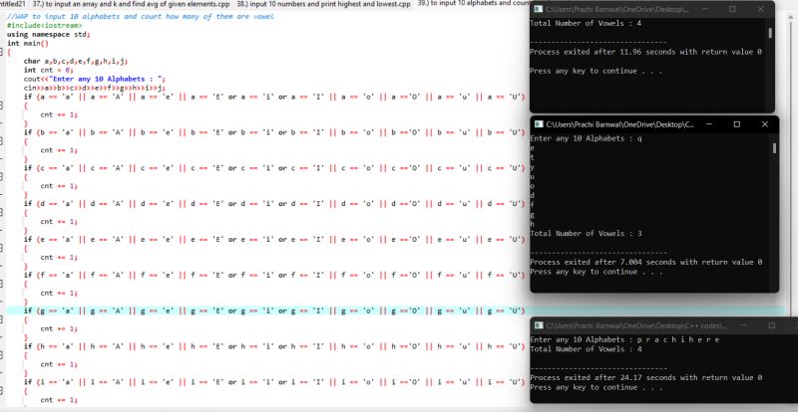Click the cmd icon of the bottom 'C++ codes' console
This screenshot has height=412, width=798.
pyautogui.click(x=539, y=325)
